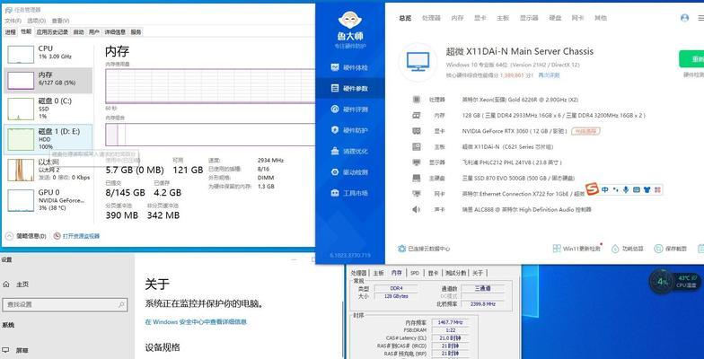Click 已连接云数据中心 status in Lu Dashi
Screen dimensions: 704x359
click(x=424, y=248)
